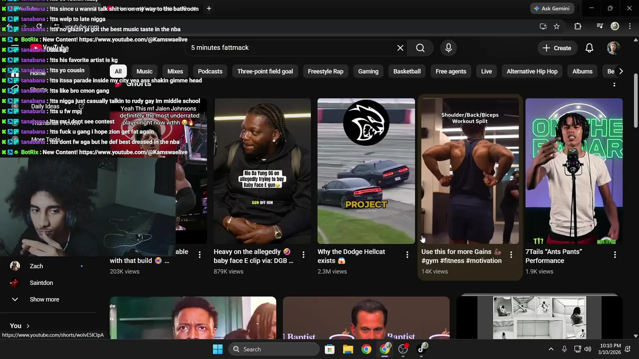Select the Freestyle Rap chip
The height and width of the screenshot is (359, 639).
[x=325, y=71]
